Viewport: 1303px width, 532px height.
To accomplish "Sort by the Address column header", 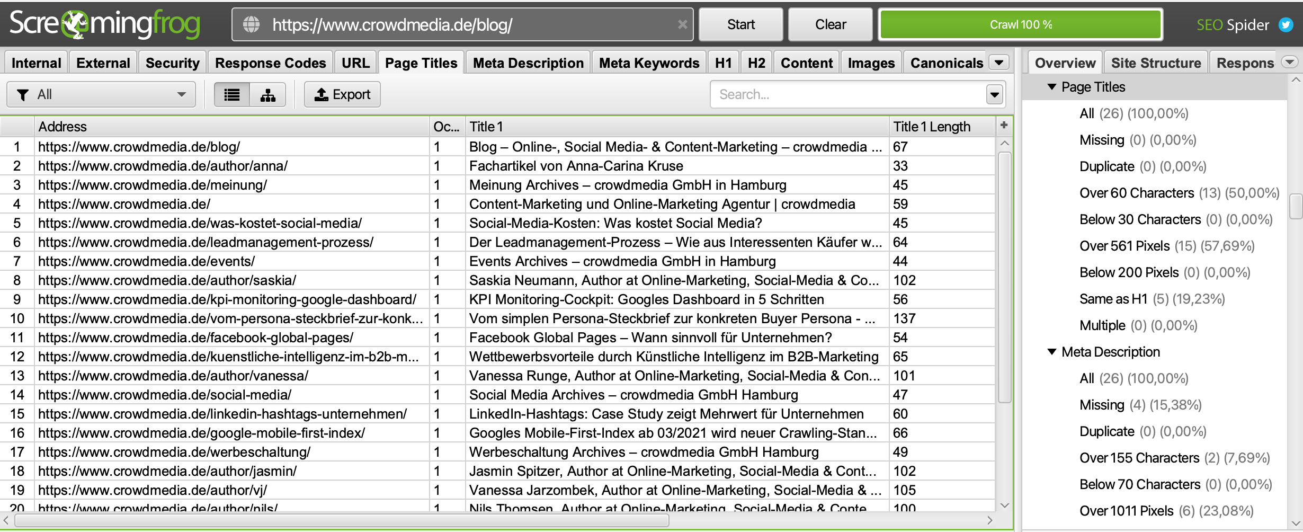I will [232, 127].
